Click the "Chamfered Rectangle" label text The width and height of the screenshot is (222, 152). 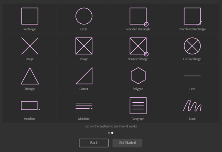(192, 29)
